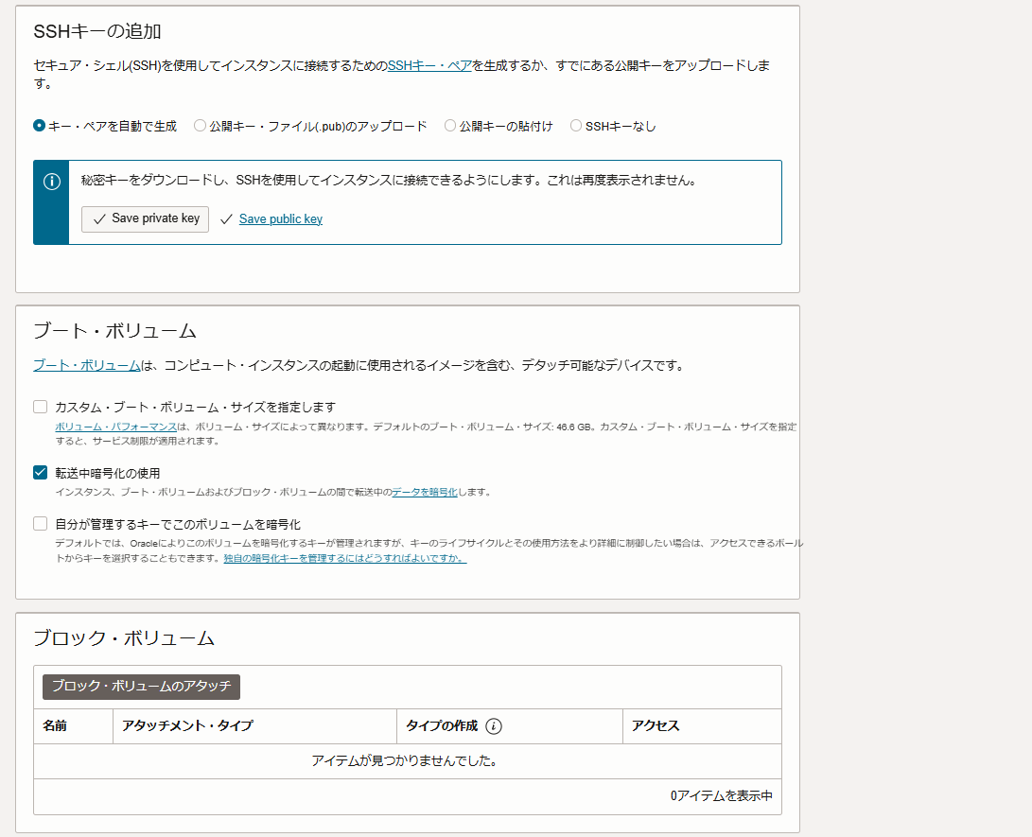
Task: Click the Save private key button
Action: click(x=144, y=218)
